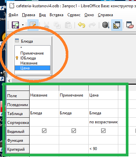Click Таблица cell under Цена column
Image resolution: width=136 pixels, height=157 pixels.
point(103,113)
